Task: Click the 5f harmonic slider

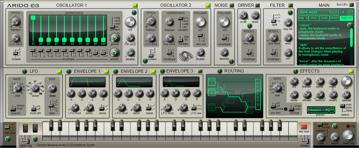Action: pyautogui.click(x=64, y=29)
